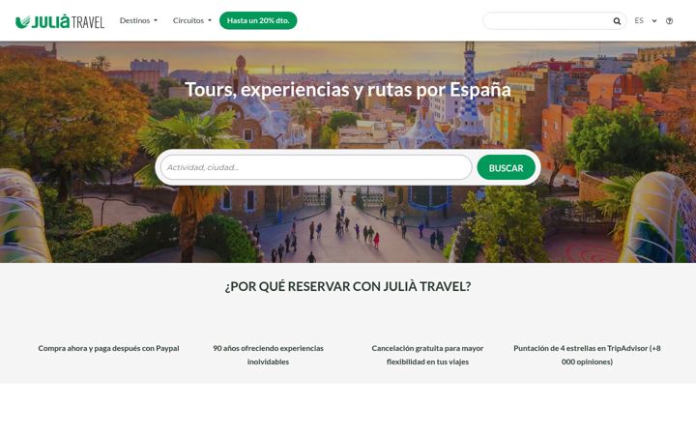Screen dimensions: 696x435
Task: Open the ES language selector
Action: [646, 20]
